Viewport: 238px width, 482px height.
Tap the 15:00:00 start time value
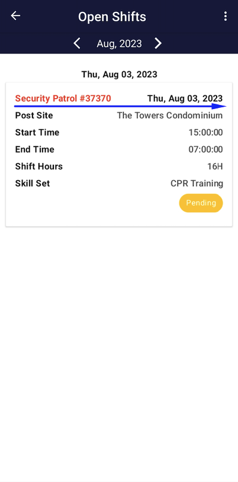click(x=206, y=132)
